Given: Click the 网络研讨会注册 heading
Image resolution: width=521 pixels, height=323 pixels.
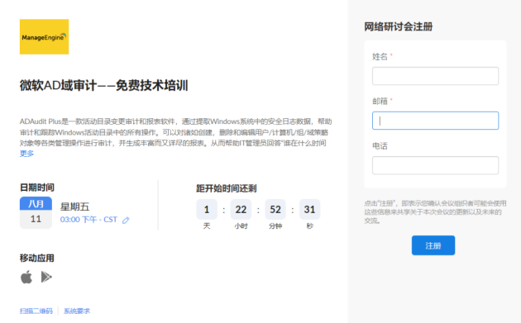Looking at the screenshot, I should [x=399, y=26].
